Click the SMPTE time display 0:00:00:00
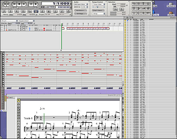 click(63, 7)
